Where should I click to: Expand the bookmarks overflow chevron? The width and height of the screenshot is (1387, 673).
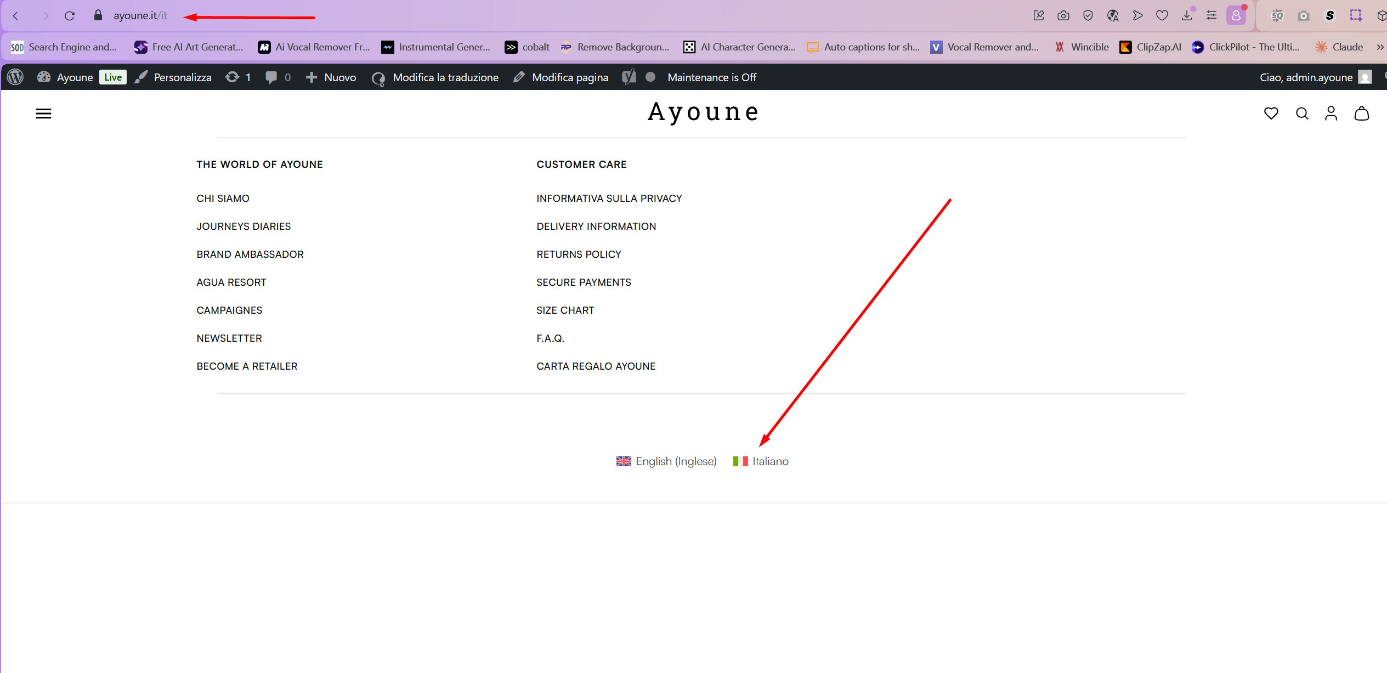point(1380,47)
